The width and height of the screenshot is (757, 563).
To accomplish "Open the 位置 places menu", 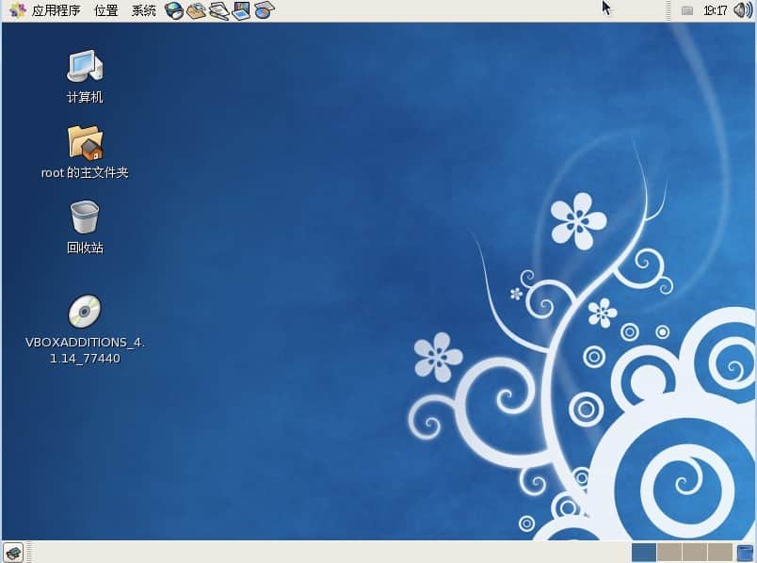I will click(x=106, y=10).
